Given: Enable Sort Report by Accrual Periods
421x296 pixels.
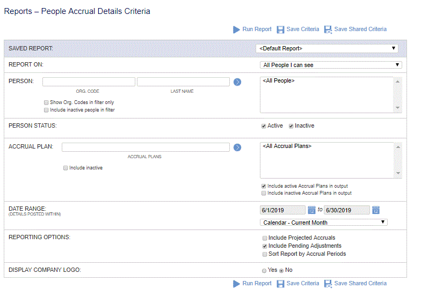Looking at the screenshot, I should [265, 254].
